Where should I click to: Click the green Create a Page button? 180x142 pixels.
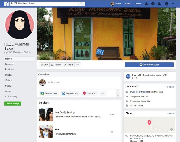coord(13,104)
